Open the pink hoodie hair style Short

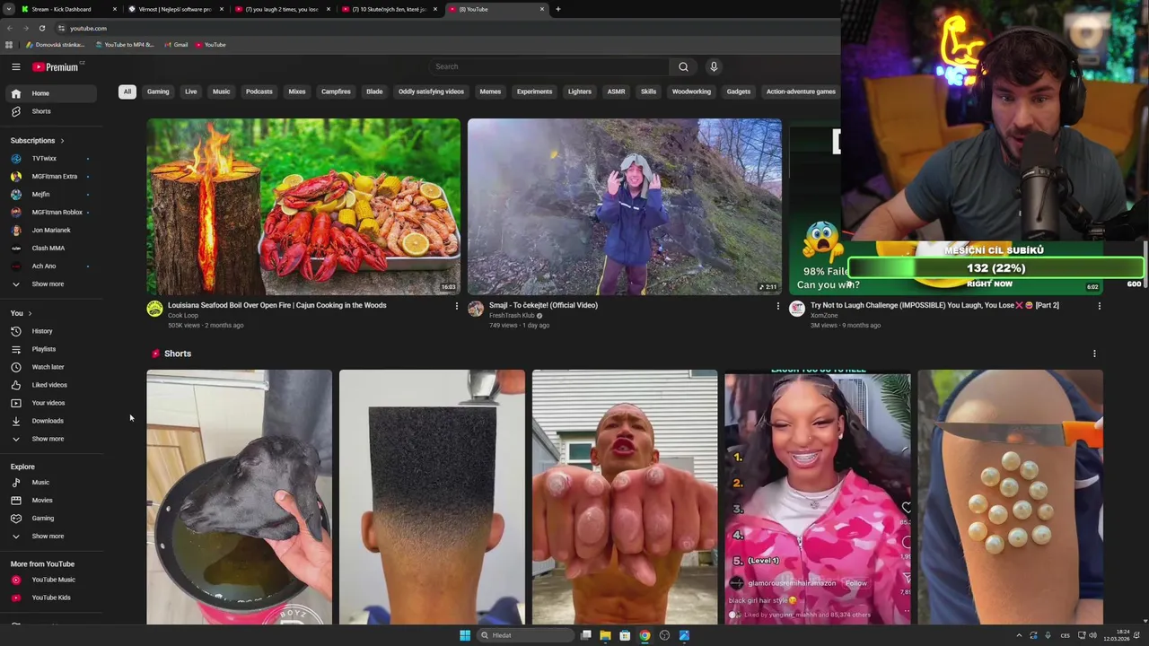(x=818, y=497)
